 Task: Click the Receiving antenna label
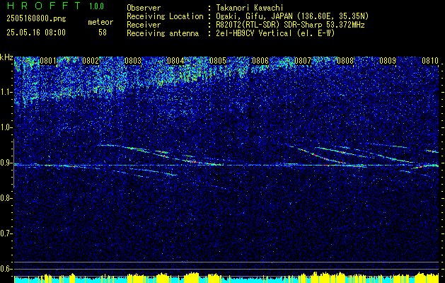[x=163, y=33]
